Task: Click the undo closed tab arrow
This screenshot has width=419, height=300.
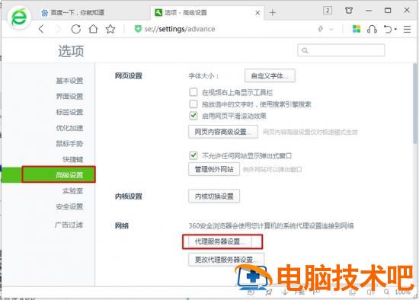Action: tap(388, 29)
